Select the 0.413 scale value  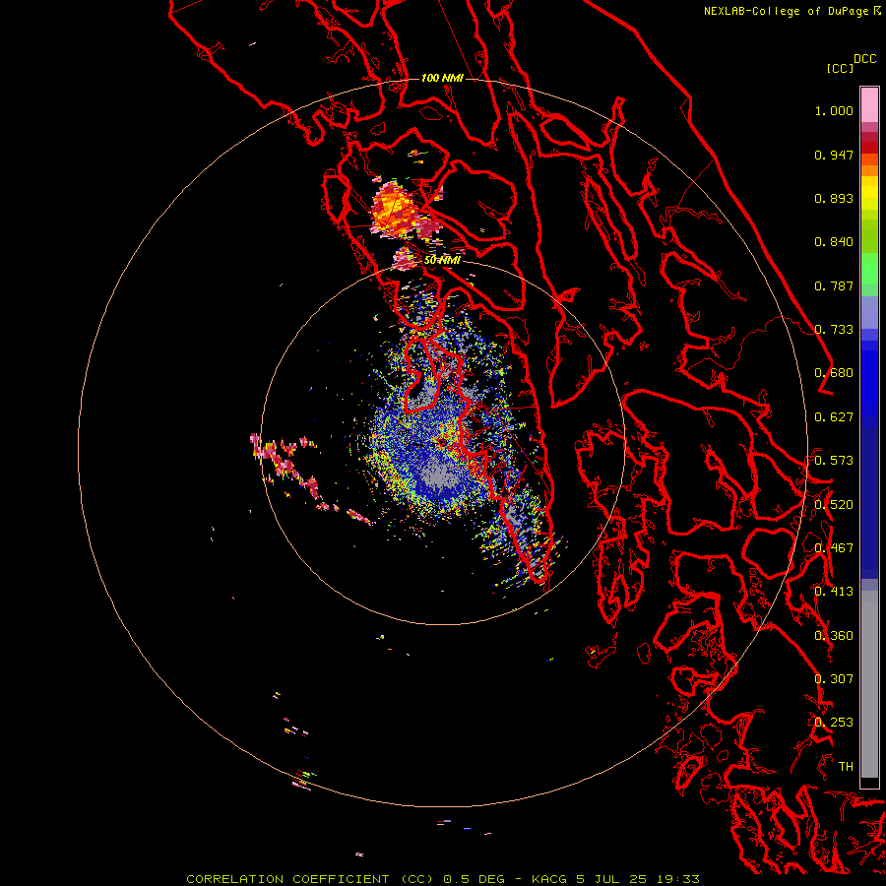[834, 592]
